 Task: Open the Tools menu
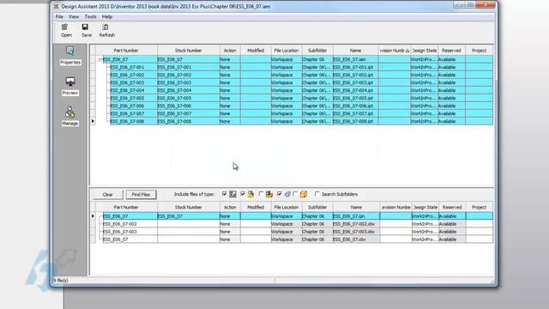tap(90, 16)
